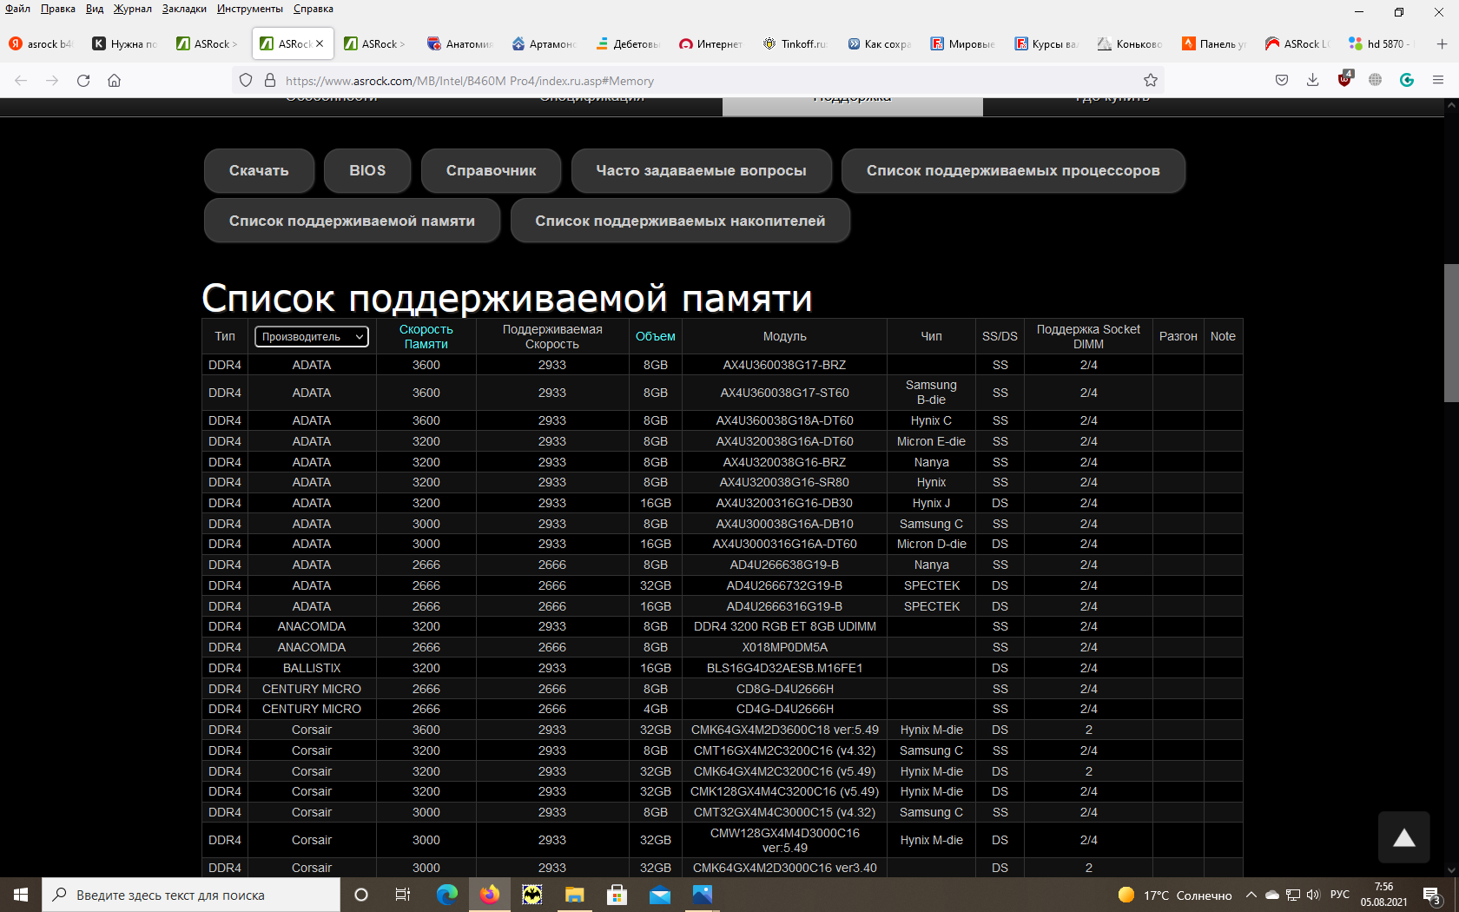This screenshot has height=912, width=1459.
Task: Select module cell AX4U360038G17-BRZ
Action: pyautogui.click(x=784, y=366)
